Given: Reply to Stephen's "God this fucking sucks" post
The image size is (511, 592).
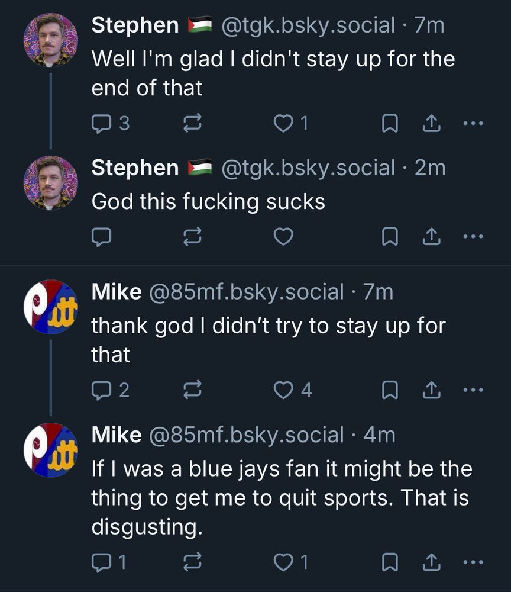Looking at the screenshot, I should pos(102,237).
